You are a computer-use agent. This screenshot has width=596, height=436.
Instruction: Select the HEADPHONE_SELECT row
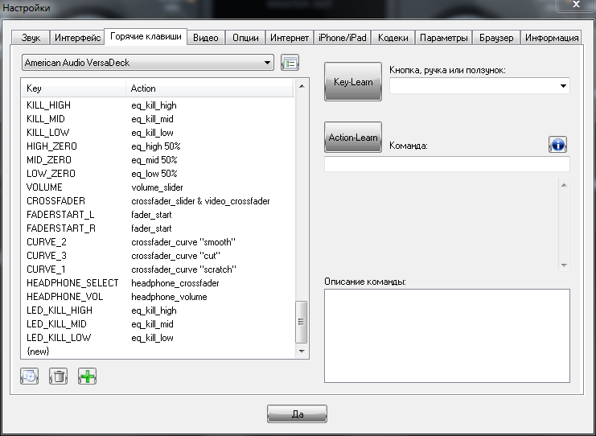pos(158,283)
